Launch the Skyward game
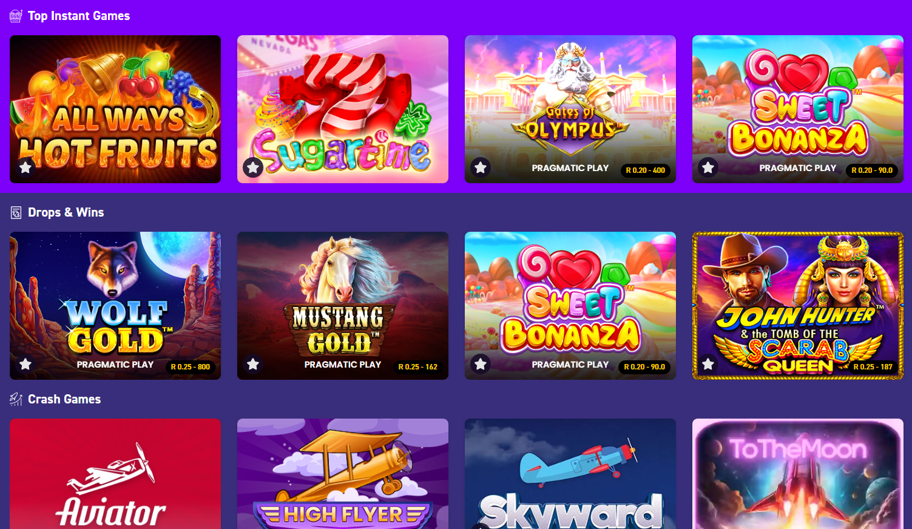This screenshot has width=912, height=529. [x=570, y=474]
